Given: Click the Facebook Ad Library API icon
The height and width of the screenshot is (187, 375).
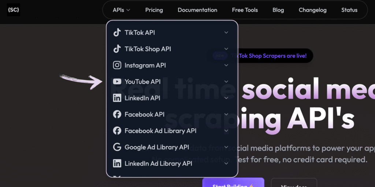Looking at the screenshot, I should [x=117, y=131].
